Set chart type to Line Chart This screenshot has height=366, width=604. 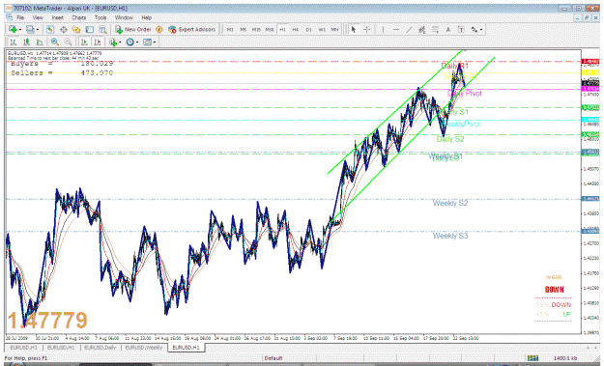(40, 42)
